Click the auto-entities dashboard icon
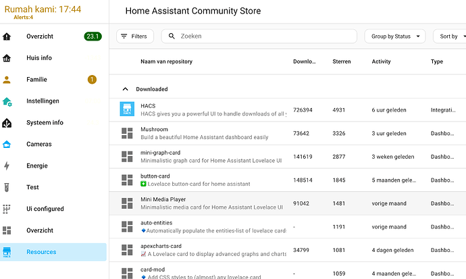 click(x=127, y=227)
